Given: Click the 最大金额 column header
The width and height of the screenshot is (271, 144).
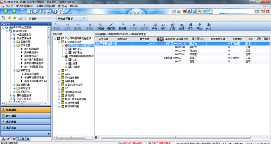Looking at the screenshot, I should [x=144, y=39].
